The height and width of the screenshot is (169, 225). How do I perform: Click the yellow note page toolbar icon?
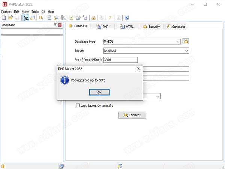[72, 18]
